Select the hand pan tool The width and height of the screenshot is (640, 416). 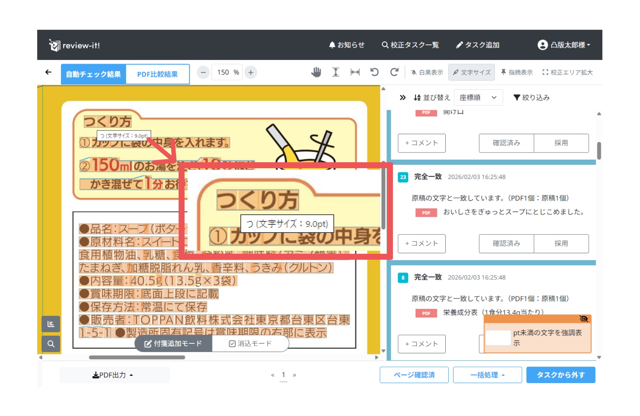[316, 72]
